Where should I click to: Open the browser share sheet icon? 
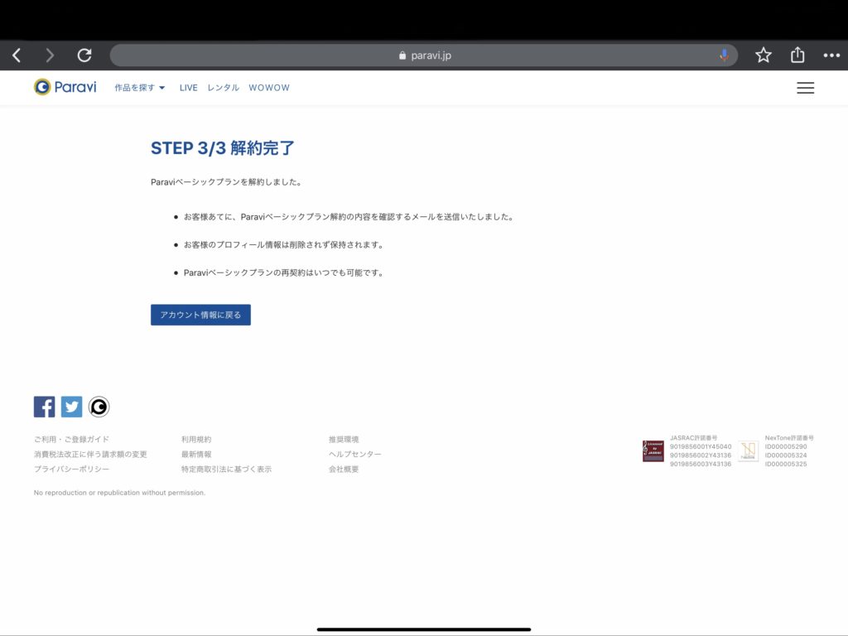point(797,55)
